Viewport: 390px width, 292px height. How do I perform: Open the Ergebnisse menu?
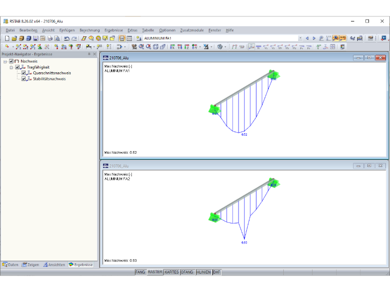coord(114,30)
